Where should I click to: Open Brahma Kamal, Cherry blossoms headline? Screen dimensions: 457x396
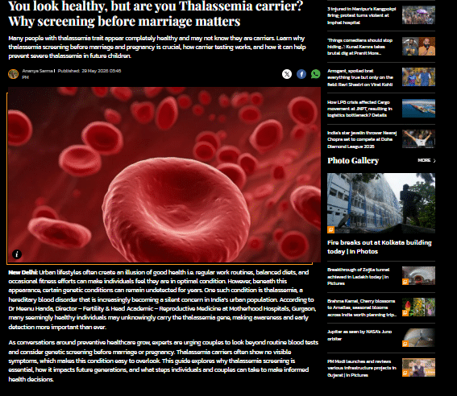(x=362, y=307)
